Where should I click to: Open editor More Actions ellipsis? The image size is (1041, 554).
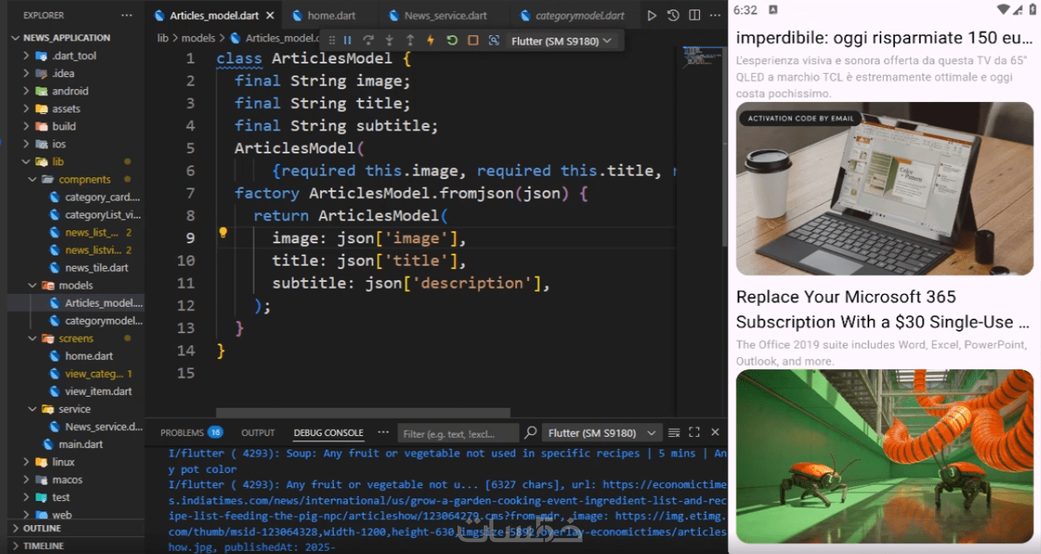(x=714, y=15)
